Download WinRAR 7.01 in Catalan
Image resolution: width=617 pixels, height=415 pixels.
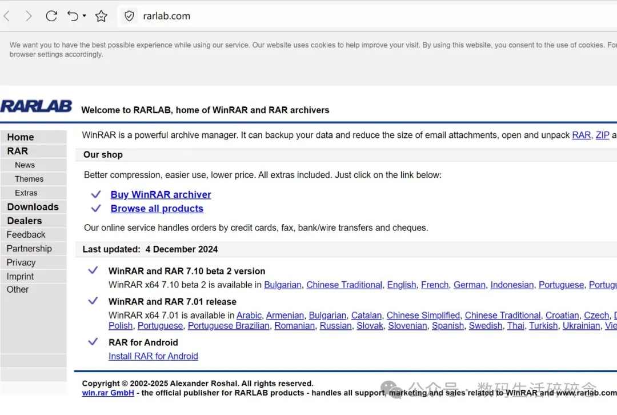click(366, 316)
